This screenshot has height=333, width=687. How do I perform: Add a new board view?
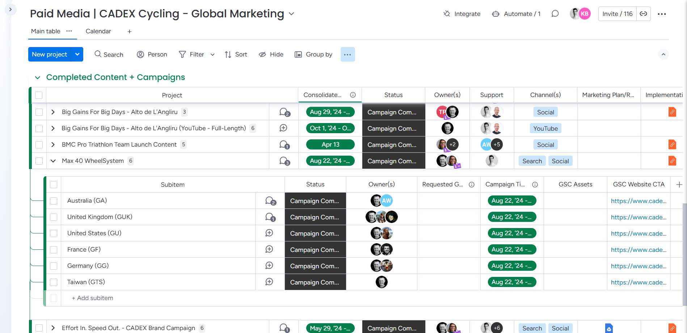[x=129, y=31]
